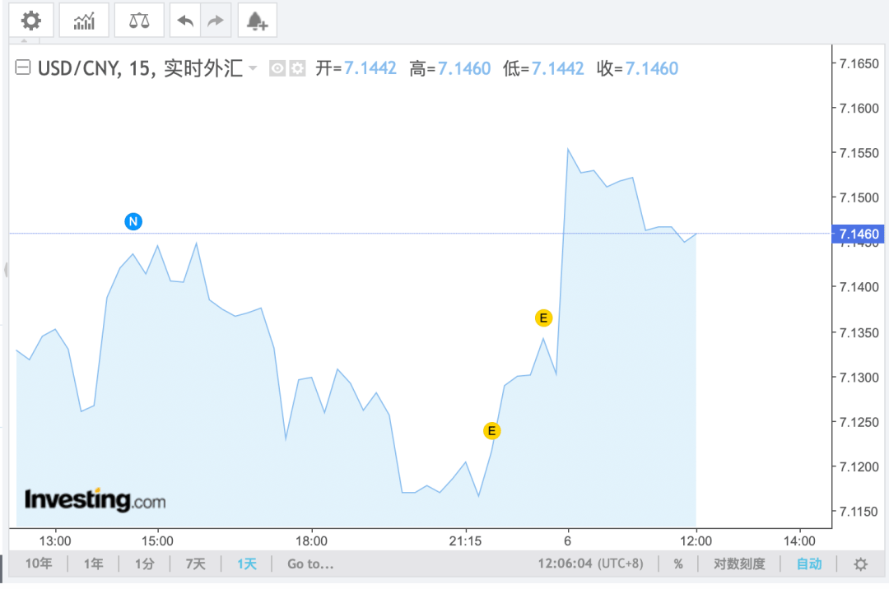Image resolution: width=889 pixels, height=589 pixels.
Task: Open the indicators chart icon
Action: tap(84, 21)
